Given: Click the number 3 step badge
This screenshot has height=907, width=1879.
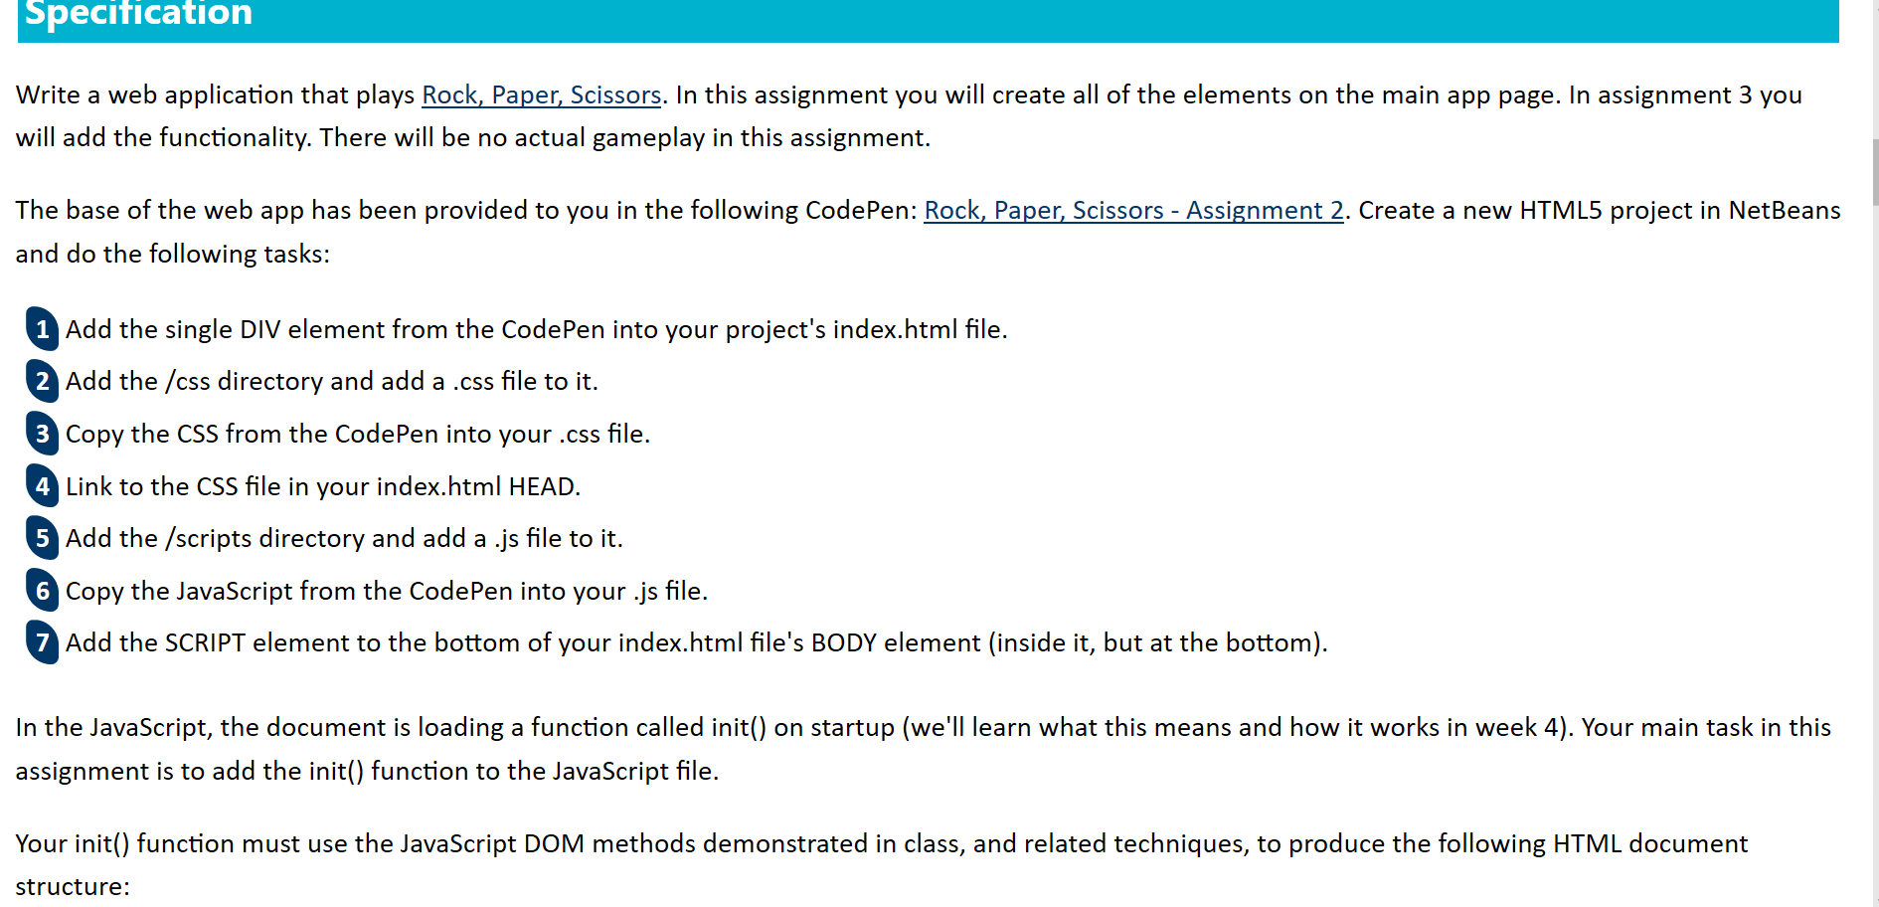Looking at the screenshot, I should pos(42,434).
